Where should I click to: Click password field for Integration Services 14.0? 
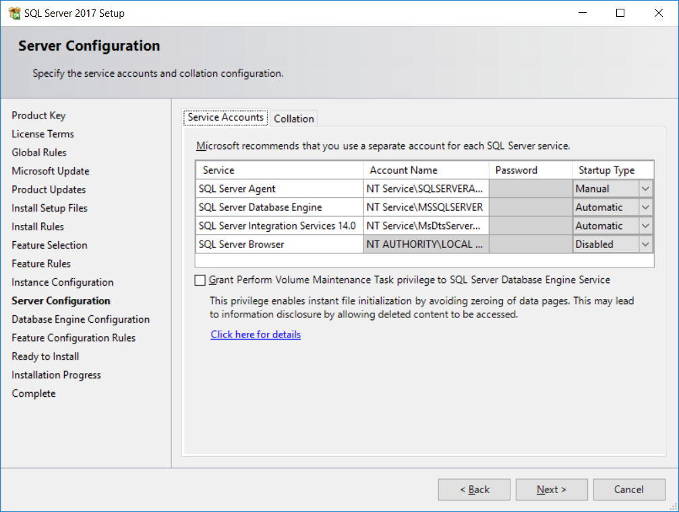531,226
